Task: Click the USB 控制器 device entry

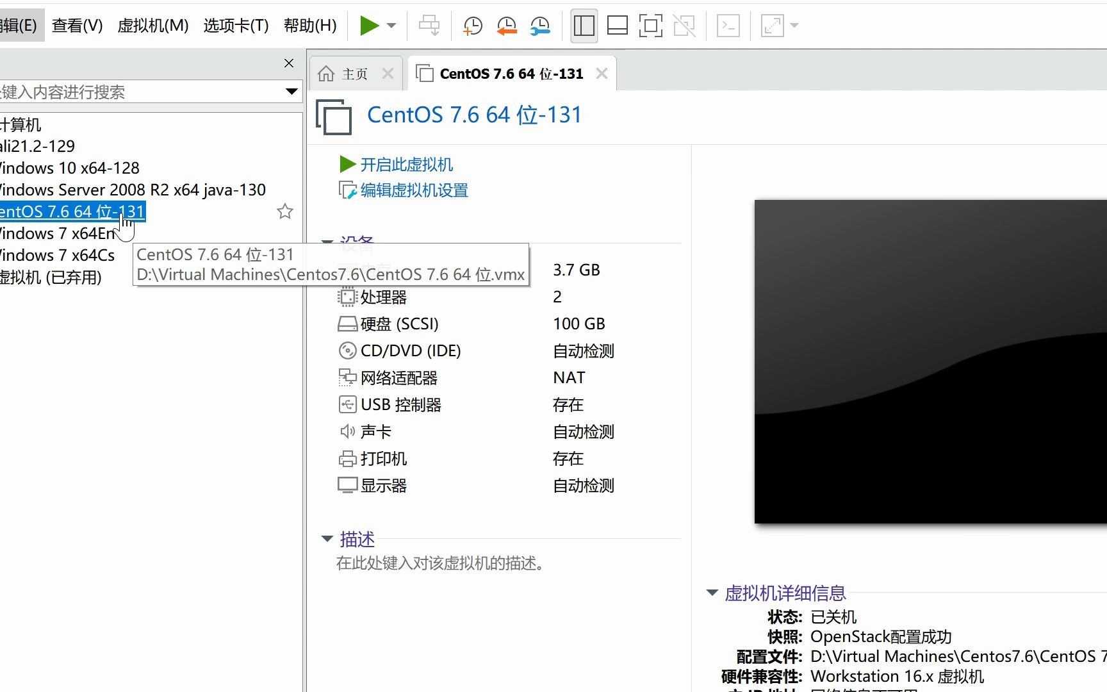Action: pyautogui.click(x=401, y=405)
